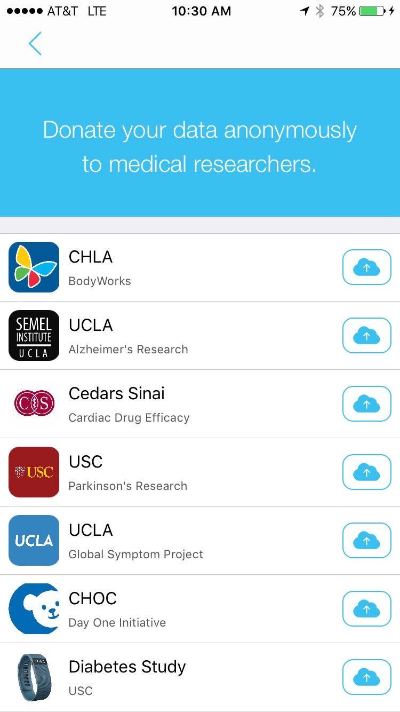Tap the back chevron arrow
Image resolution: width=400 pixels, height=712 pixels.
[x=35, y=44]
